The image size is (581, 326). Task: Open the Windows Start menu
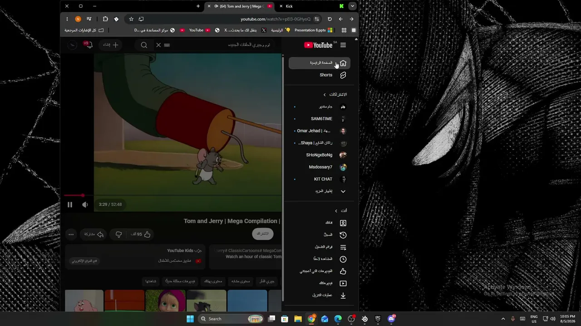point(190,319)
